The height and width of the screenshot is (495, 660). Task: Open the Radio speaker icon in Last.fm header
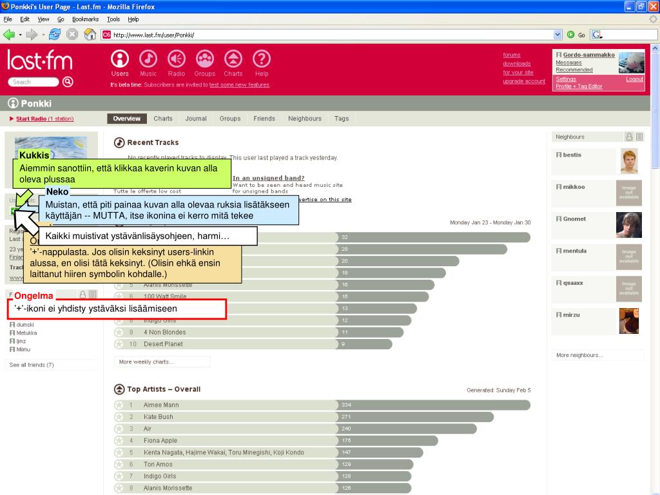[x=177, y=59]
